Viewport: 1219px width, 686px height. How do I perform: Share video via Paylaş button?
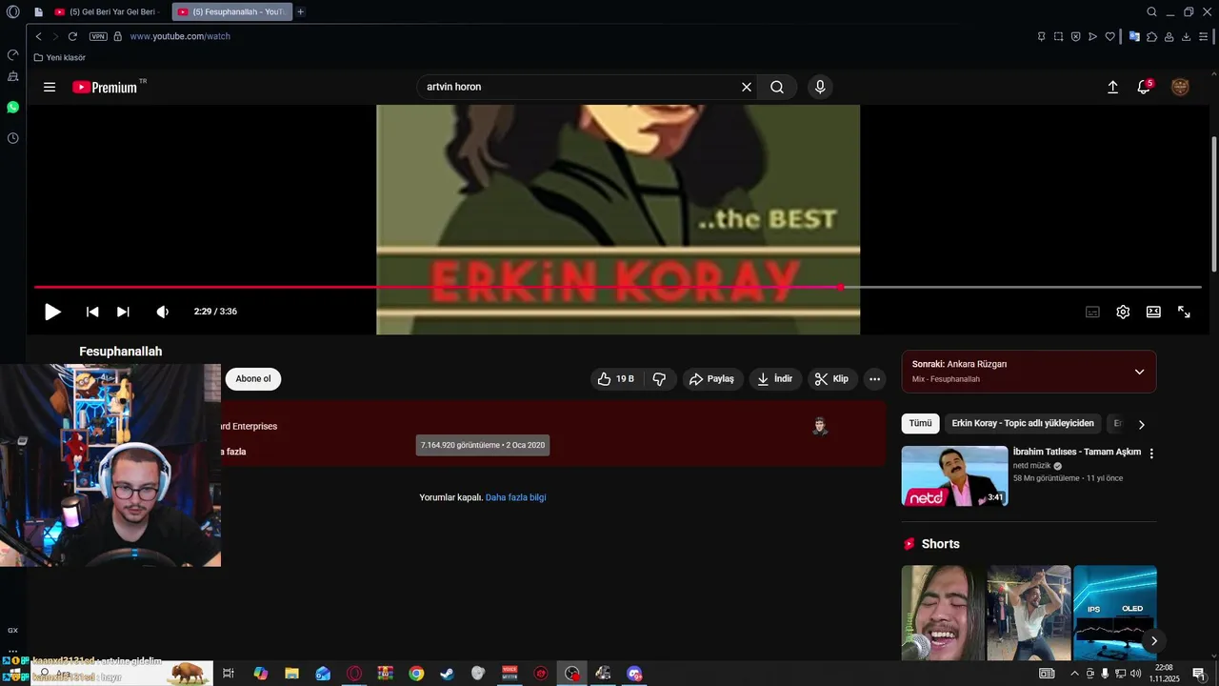tap(711, 378)
